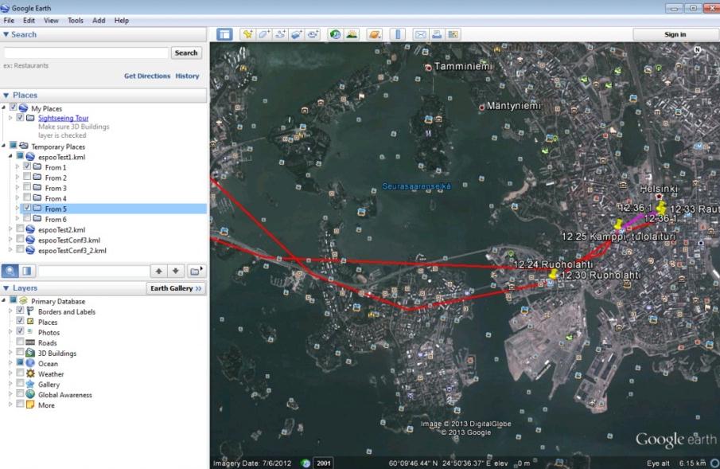The image size is (720, 469).
Task: Click the View in Google Maps icon
Action: [453, 34]
